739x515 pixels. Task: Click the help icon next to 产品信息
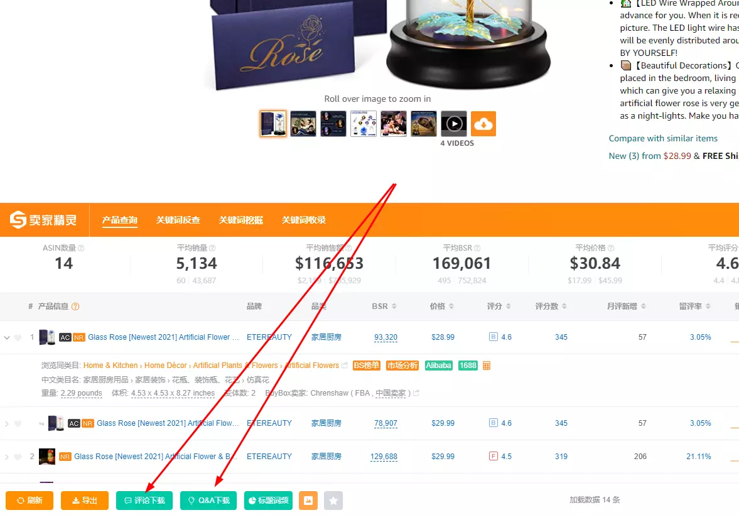point(75,306)
